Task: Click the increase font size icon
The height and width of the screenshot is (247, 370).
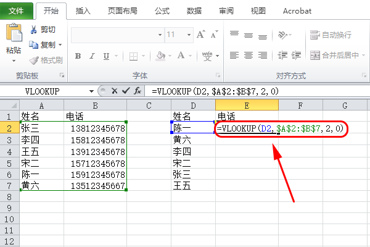Action: pyautogui.click(x=199, y=35)
